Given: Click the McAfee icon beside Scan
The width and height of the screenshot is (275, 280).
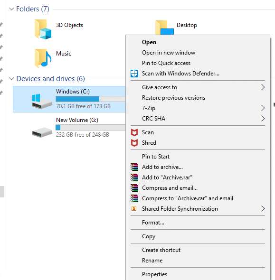Looking at the screenshot, I should [134, 132].
